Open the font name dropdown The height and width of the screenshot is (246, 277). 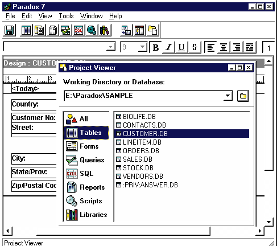[x=110, y=47]
